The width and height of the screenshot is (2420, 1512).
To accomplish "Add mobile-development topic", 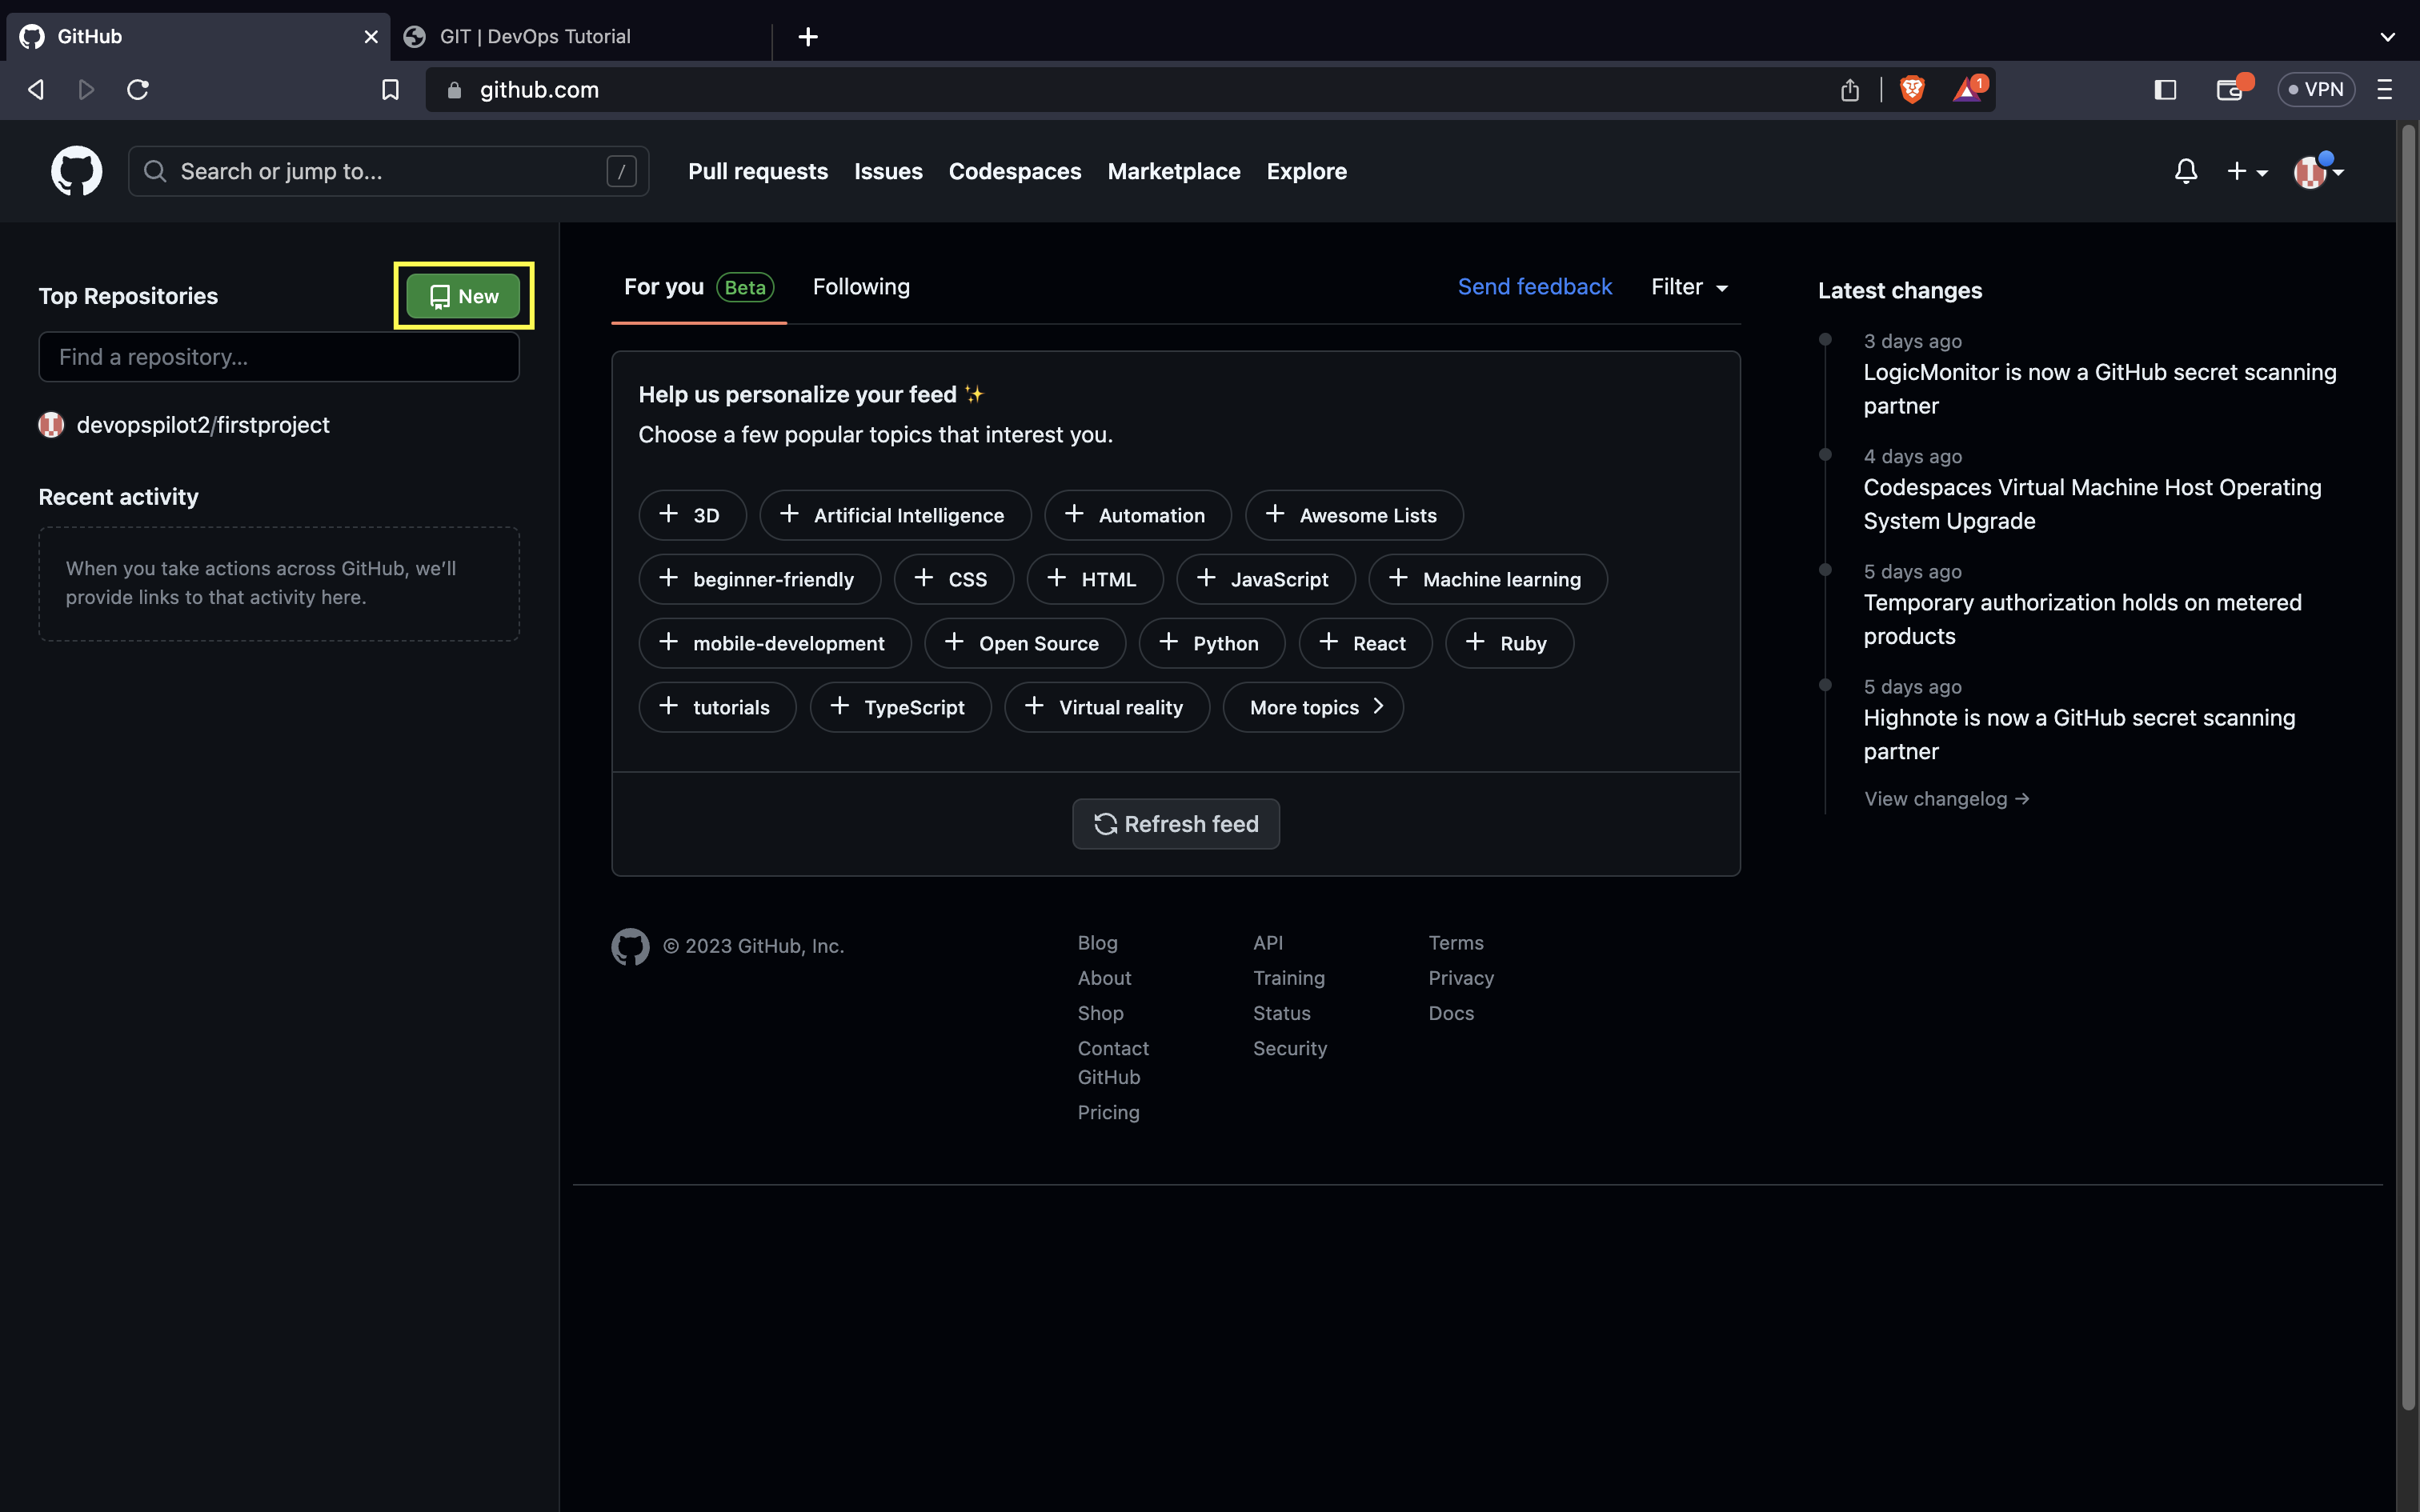I will click(x=775, y=643).
